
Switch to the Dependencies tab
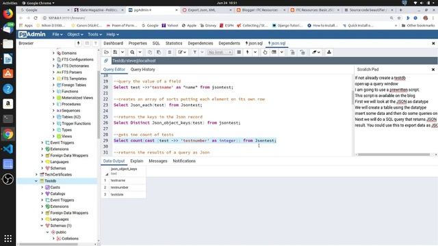pyautogui.click(x=201, y=43)
